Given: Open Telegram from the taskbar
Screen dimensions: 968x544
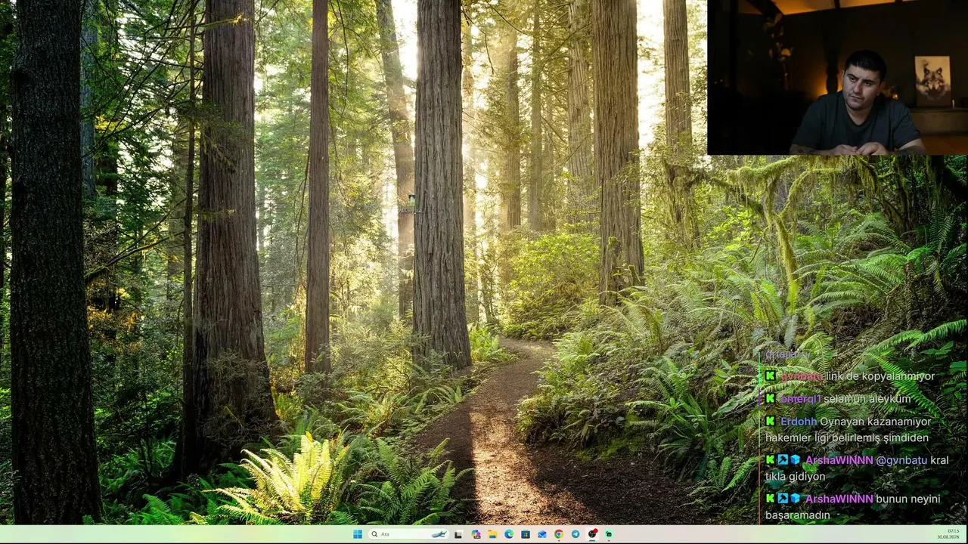Looking at the screenshot, I should click(576, 534).
